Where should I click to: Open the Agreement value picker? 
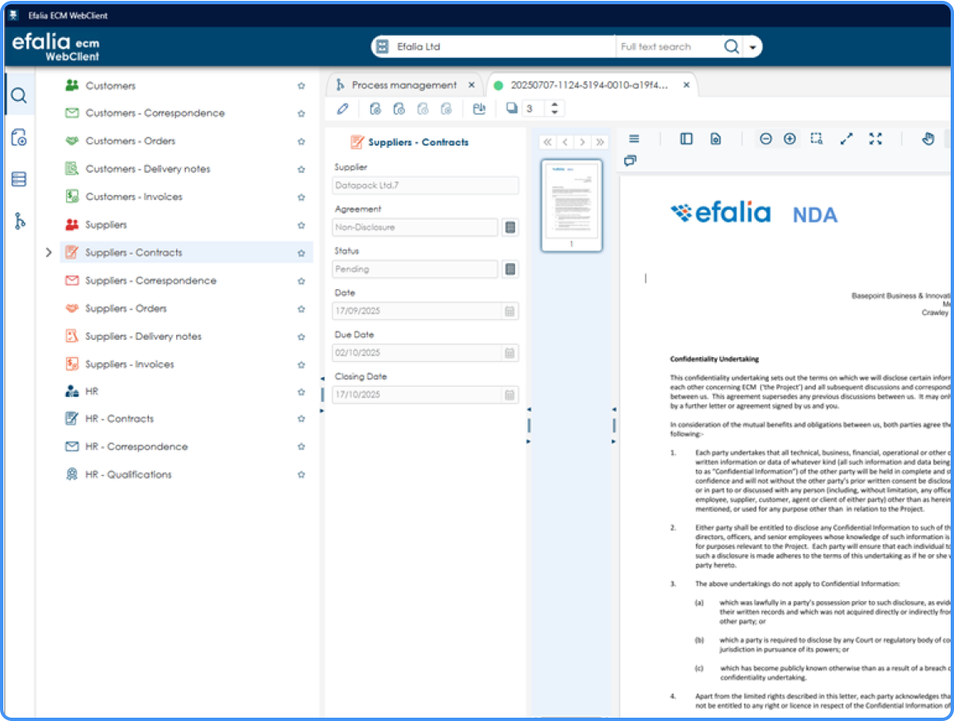pos(510,227)
